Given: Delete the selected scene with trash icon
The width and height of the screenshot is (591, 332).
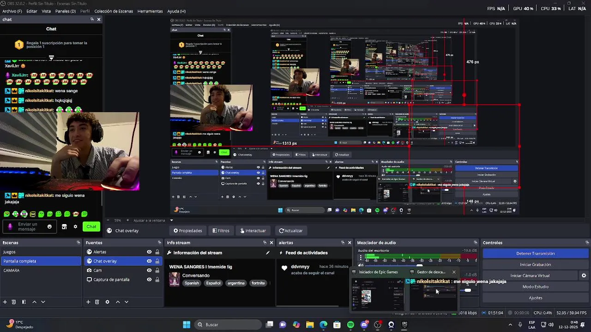Looking at the screenshot, I should (x=14, y=302).
